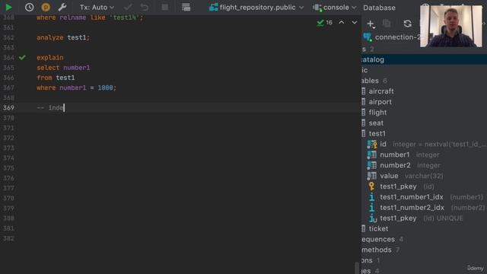This screenshot has width=487, height=274.
Task: Click 'analyze test1;' on line 362
Action: tap(63, 37)
